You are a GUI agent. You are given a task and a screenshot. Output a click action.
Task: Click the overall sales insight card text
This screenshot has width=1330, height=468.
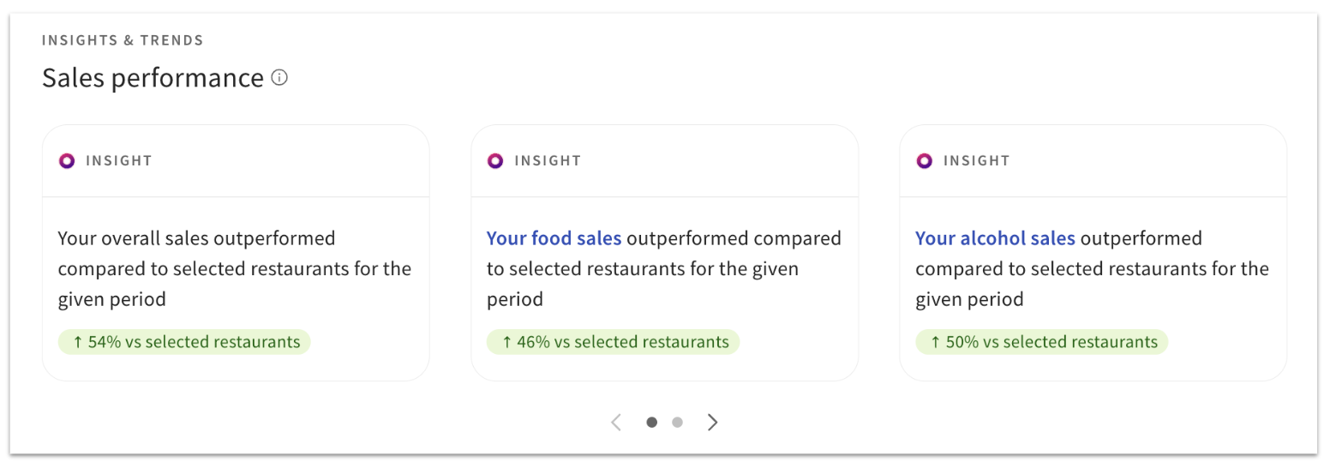coord(234,268)
